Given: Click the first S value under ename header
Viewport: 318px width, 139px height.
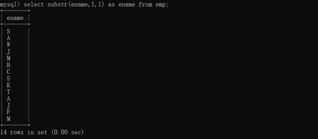Looking at the screenshot, I should click(x=8, y=31).
